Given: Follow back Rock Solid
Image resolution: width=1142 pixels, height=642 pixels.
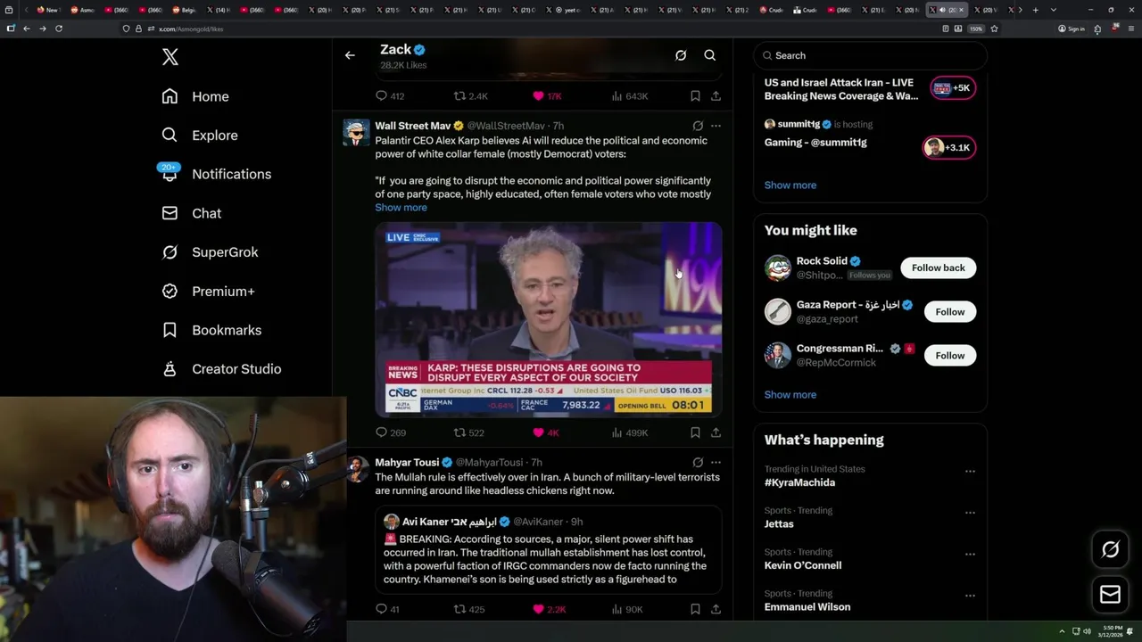Looking at the screenshot, I should 938,267.
